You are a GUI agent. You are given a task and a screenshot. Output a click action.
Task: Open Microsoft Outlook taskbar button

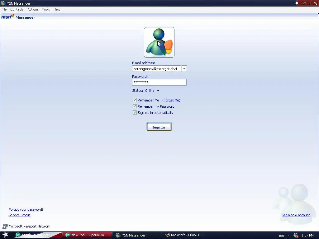[185, 235]
